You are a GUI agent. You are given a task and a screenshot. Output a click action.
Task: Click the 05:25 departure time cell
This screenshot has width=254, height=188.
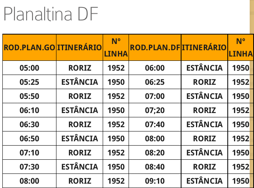pyautogui.click(x=29, y=82)
